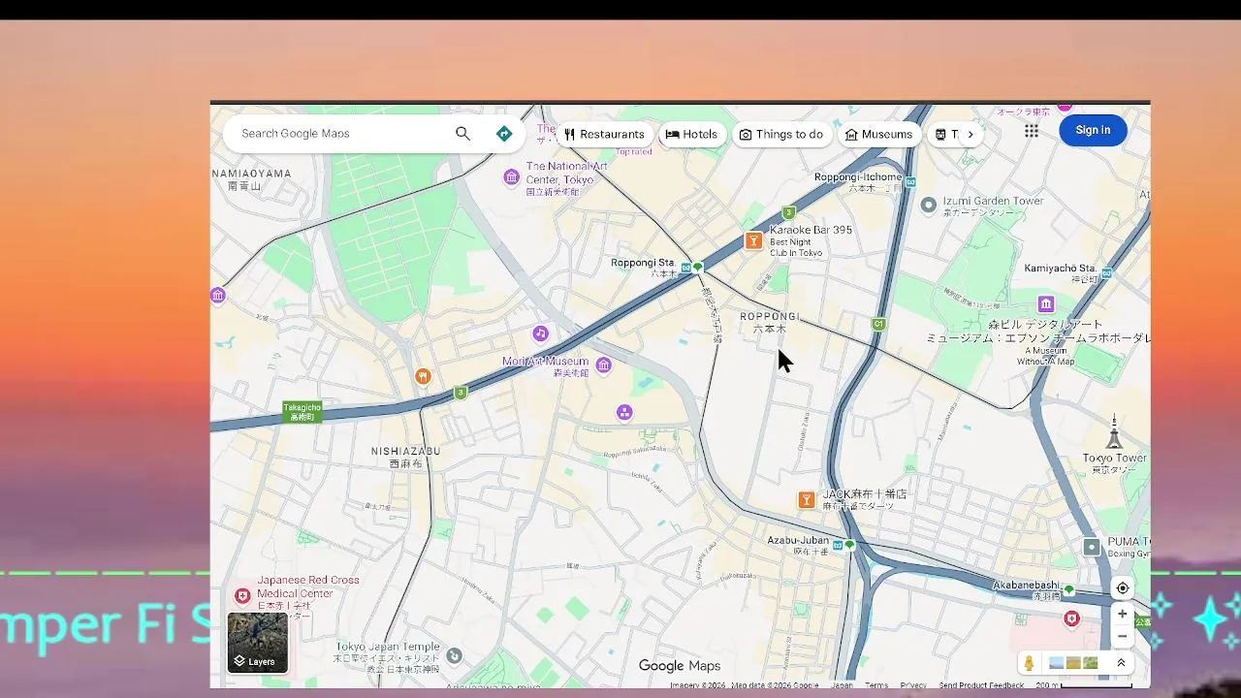Click the Mori Art Museum pin
The image size is (1241, 698).
click(x=604, y=365)
